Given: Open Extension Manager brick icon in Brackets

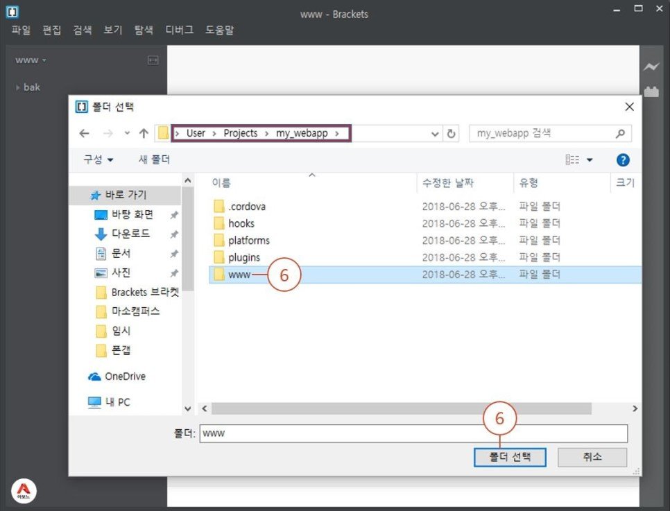Looking at the screenshot, I should (651, 92).
